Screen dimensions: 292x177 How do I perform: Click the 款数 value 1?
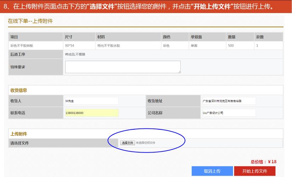(x=257, y=46)
